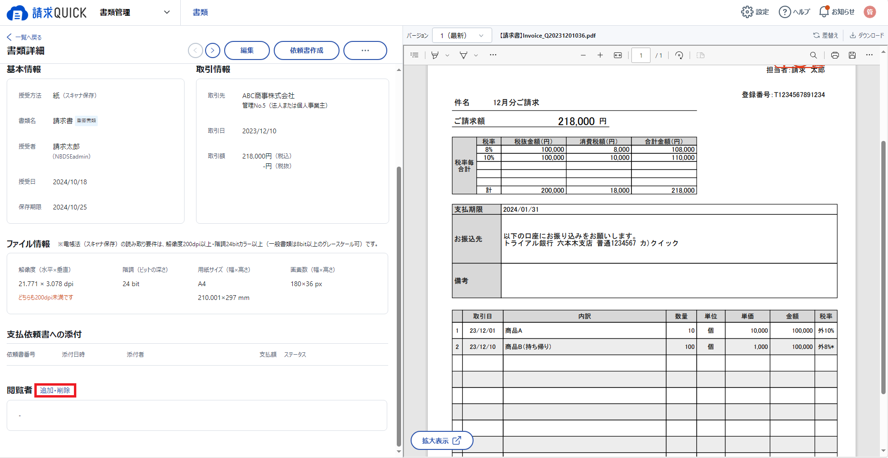Go back via 一覧へ戻る link
The width and height of the screenshot is (888, 458).
pos(24,37)
